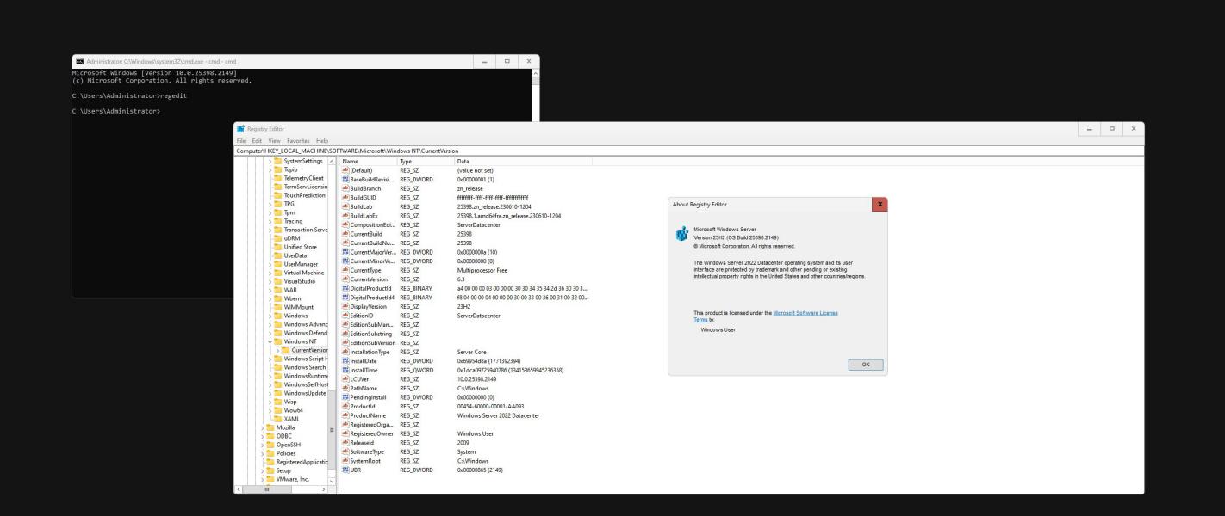Viewport: 1225px width, 516px height.
Task: Click the DigitalProductId binary value icon
Action: [x=345, y=288]
